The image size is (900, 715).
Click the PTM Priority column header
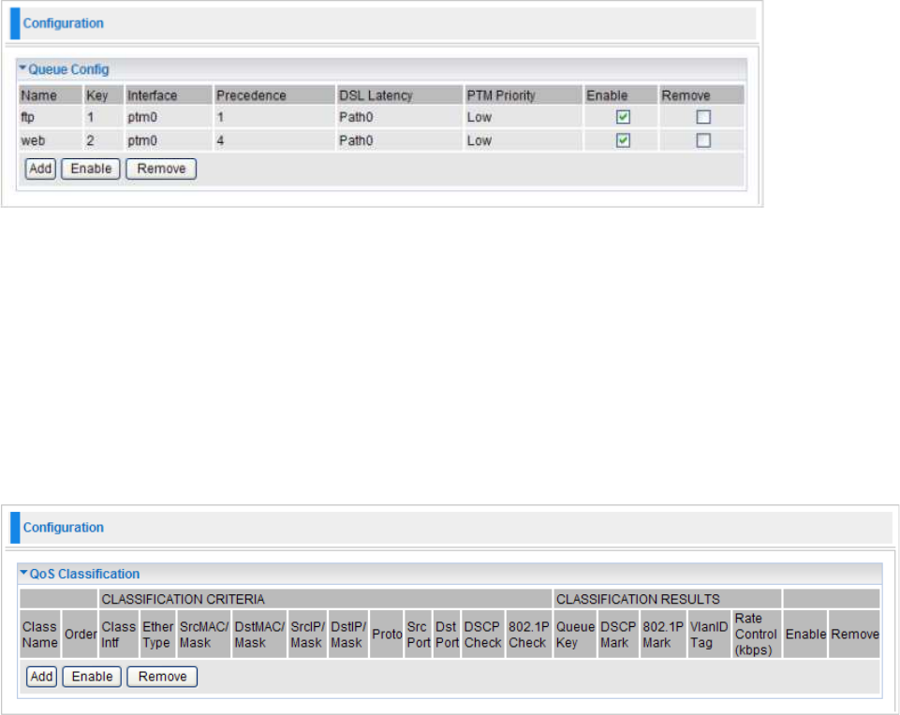[523, 95]
